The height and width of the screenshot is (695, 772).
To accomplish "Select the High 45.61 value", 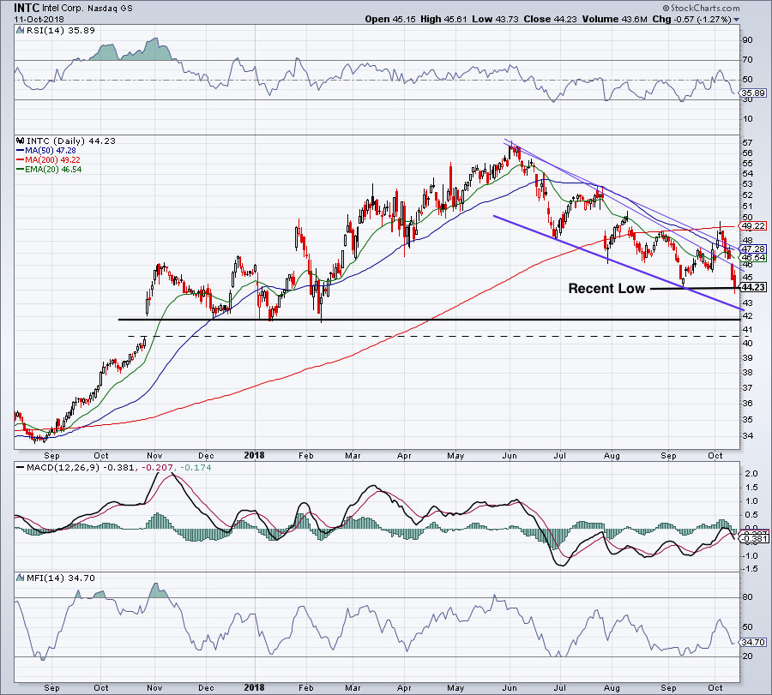I will coord(443,19).
